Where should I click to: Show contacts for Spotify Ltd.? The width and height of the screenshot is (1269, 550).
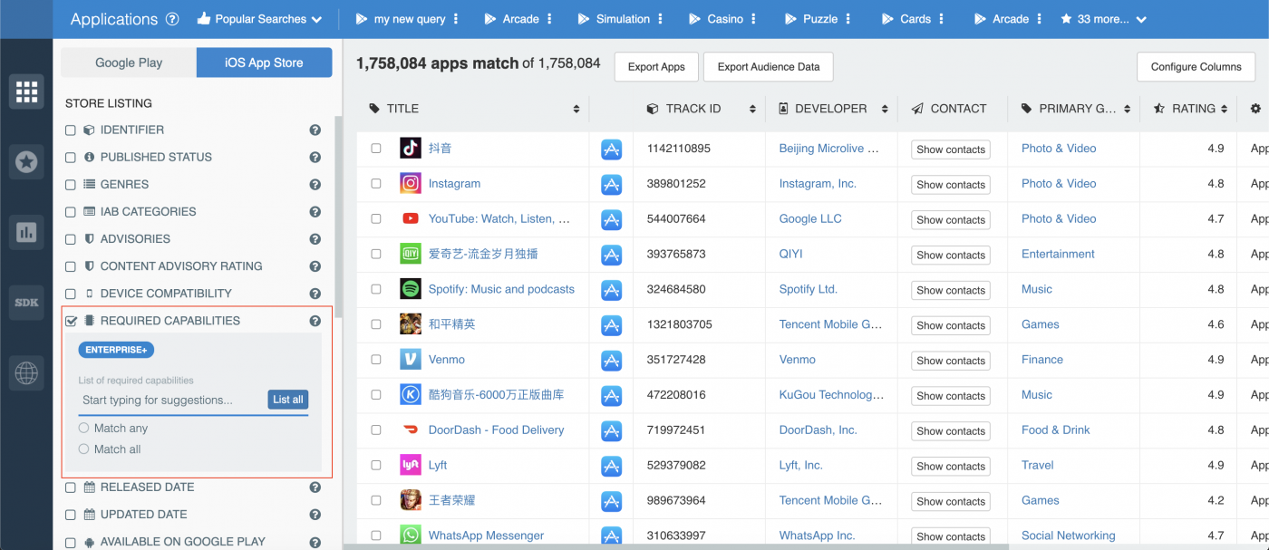(950, 290)
